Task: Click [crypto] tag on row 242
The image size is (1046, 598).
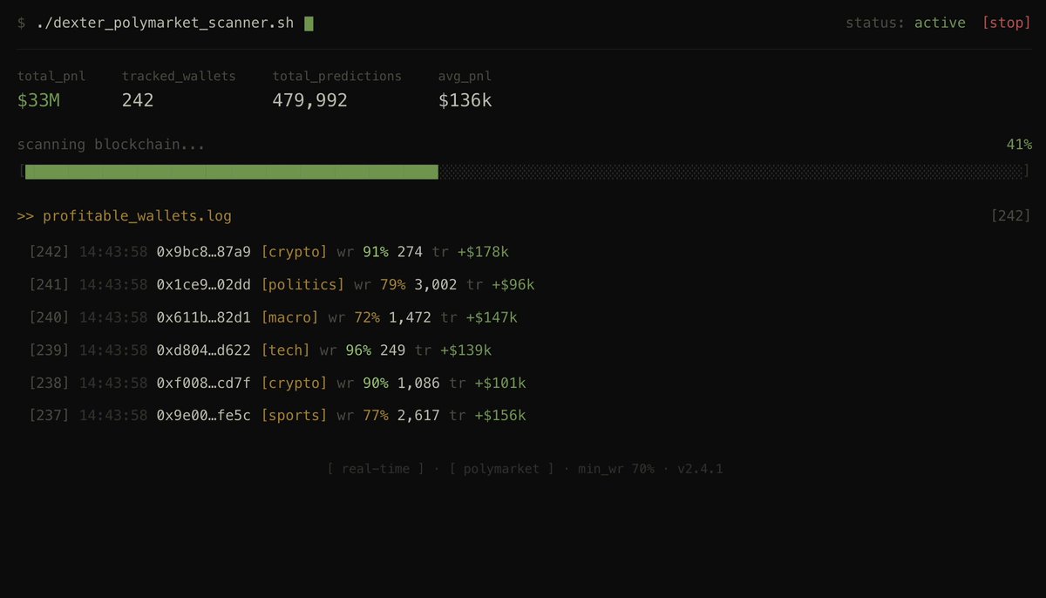Action: 294,252
